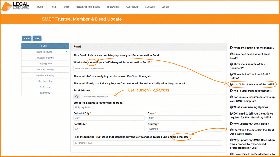Click the Save button
Screen dimensions: 280x157
[27, 39]
